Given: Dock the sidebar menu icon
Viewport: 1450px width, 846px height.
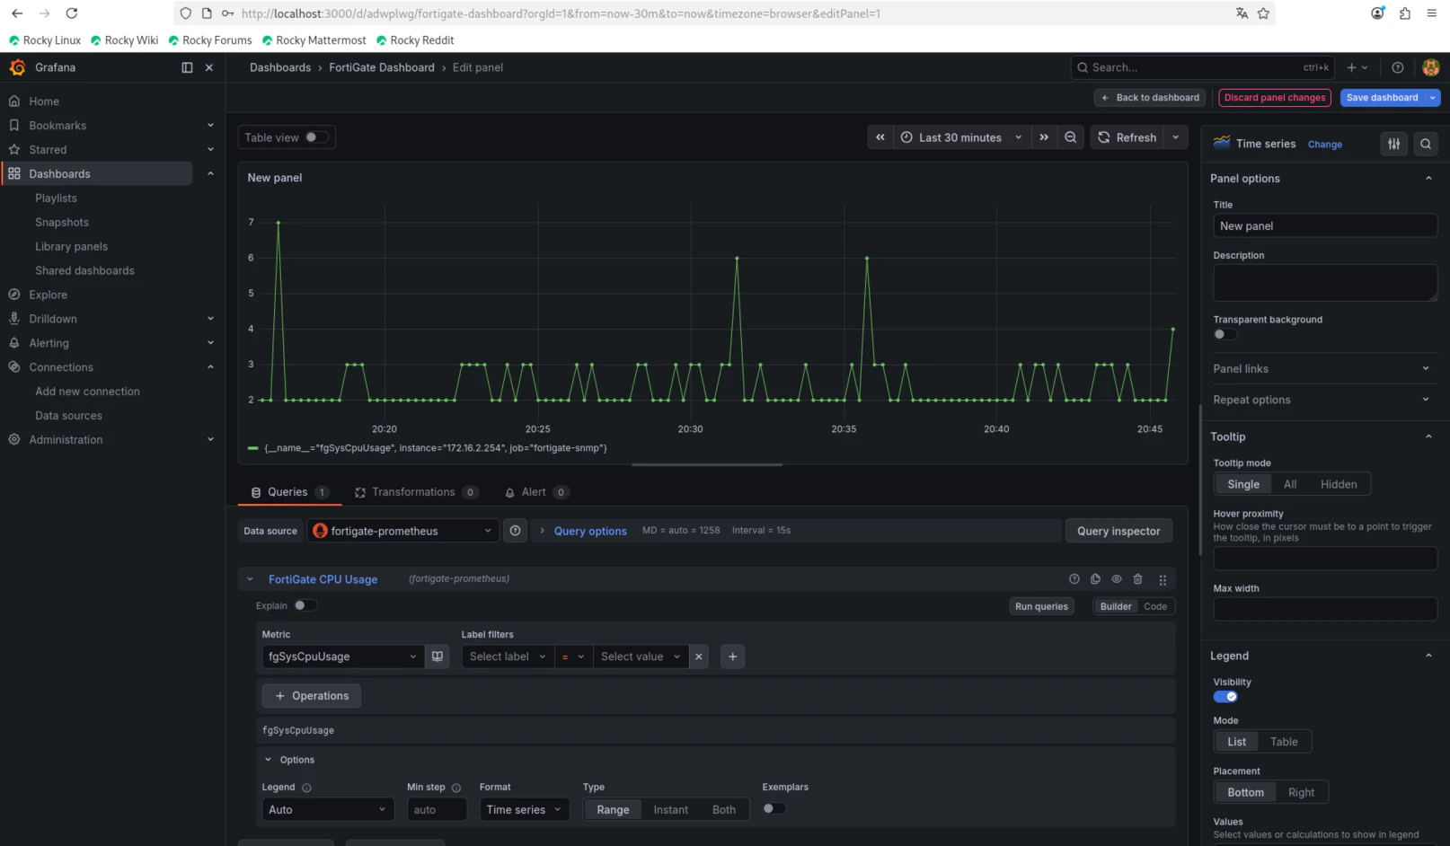Looking at the screenshot, I should tap(187, 67).
